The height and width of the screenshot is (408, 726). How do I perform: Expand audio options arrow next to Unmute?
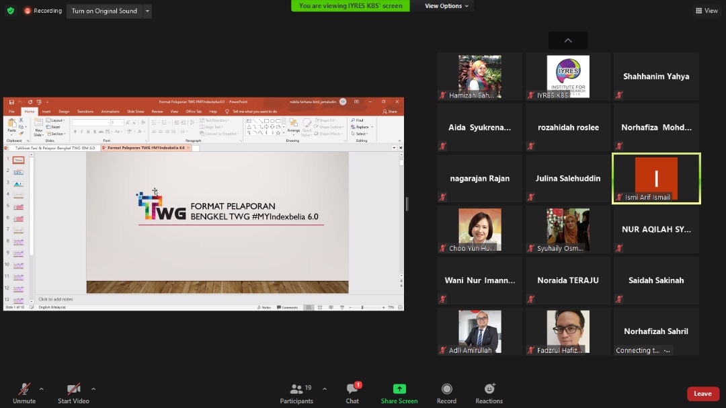coord(42,389)
